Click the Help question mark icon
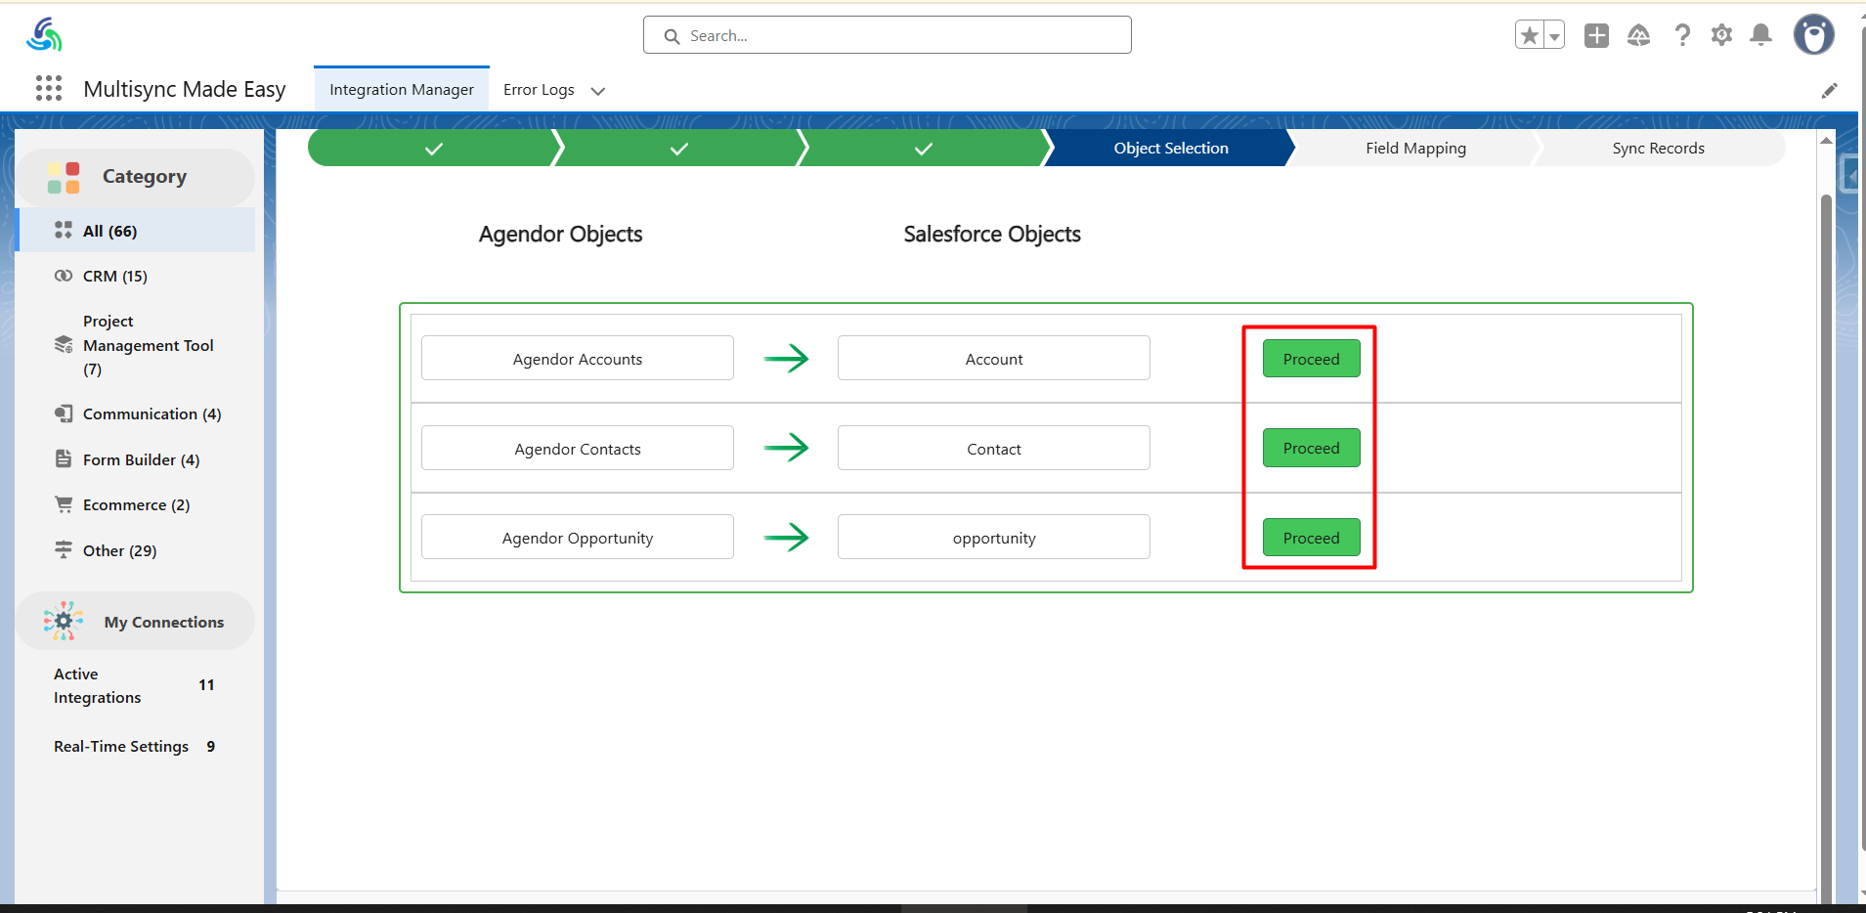 coord(1681,36)
